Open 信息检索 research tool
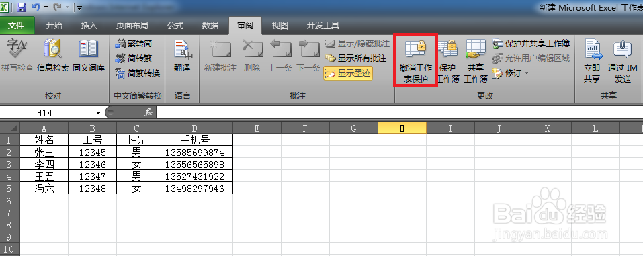This screenshot has width=643, height=256. [x=53, y=56]
